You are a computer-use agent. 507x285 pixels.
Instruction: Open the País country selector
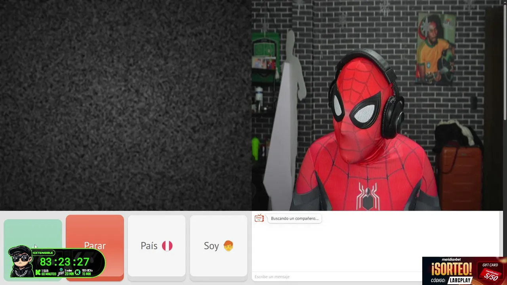tap(156, 246)
